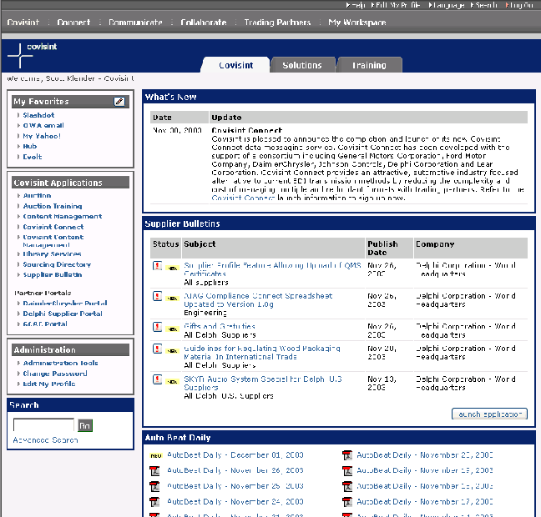The width and height of the screenshot is (541, 517).
Task: Open the Slashdot favorite
Action: [38, 115]
